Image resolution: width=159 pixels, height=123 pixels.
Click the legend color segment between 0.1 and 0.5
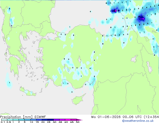click(x=4, y=120)
